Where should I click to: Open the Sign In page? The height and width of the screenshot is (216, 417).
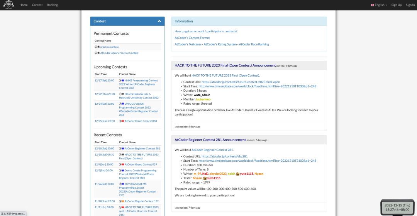point(410,5)
